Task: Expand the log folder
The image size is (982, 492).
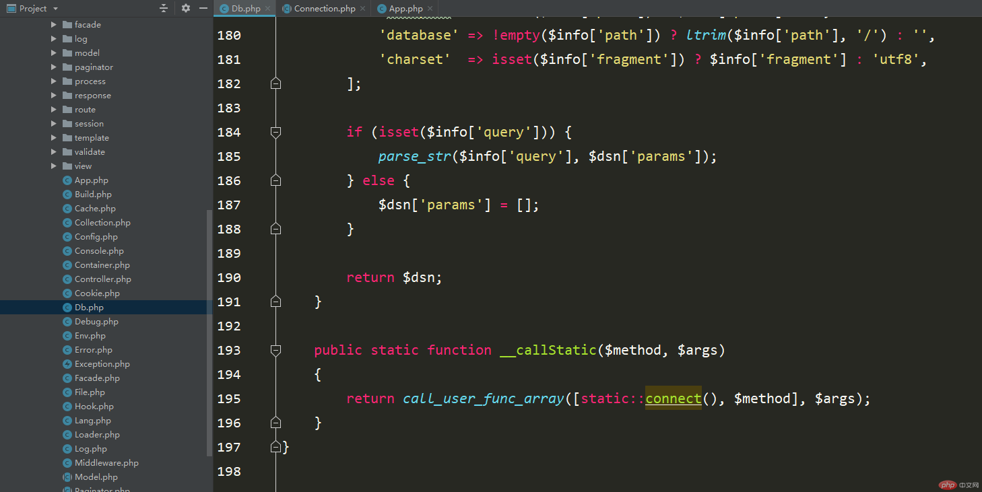Action: point(54,39)
